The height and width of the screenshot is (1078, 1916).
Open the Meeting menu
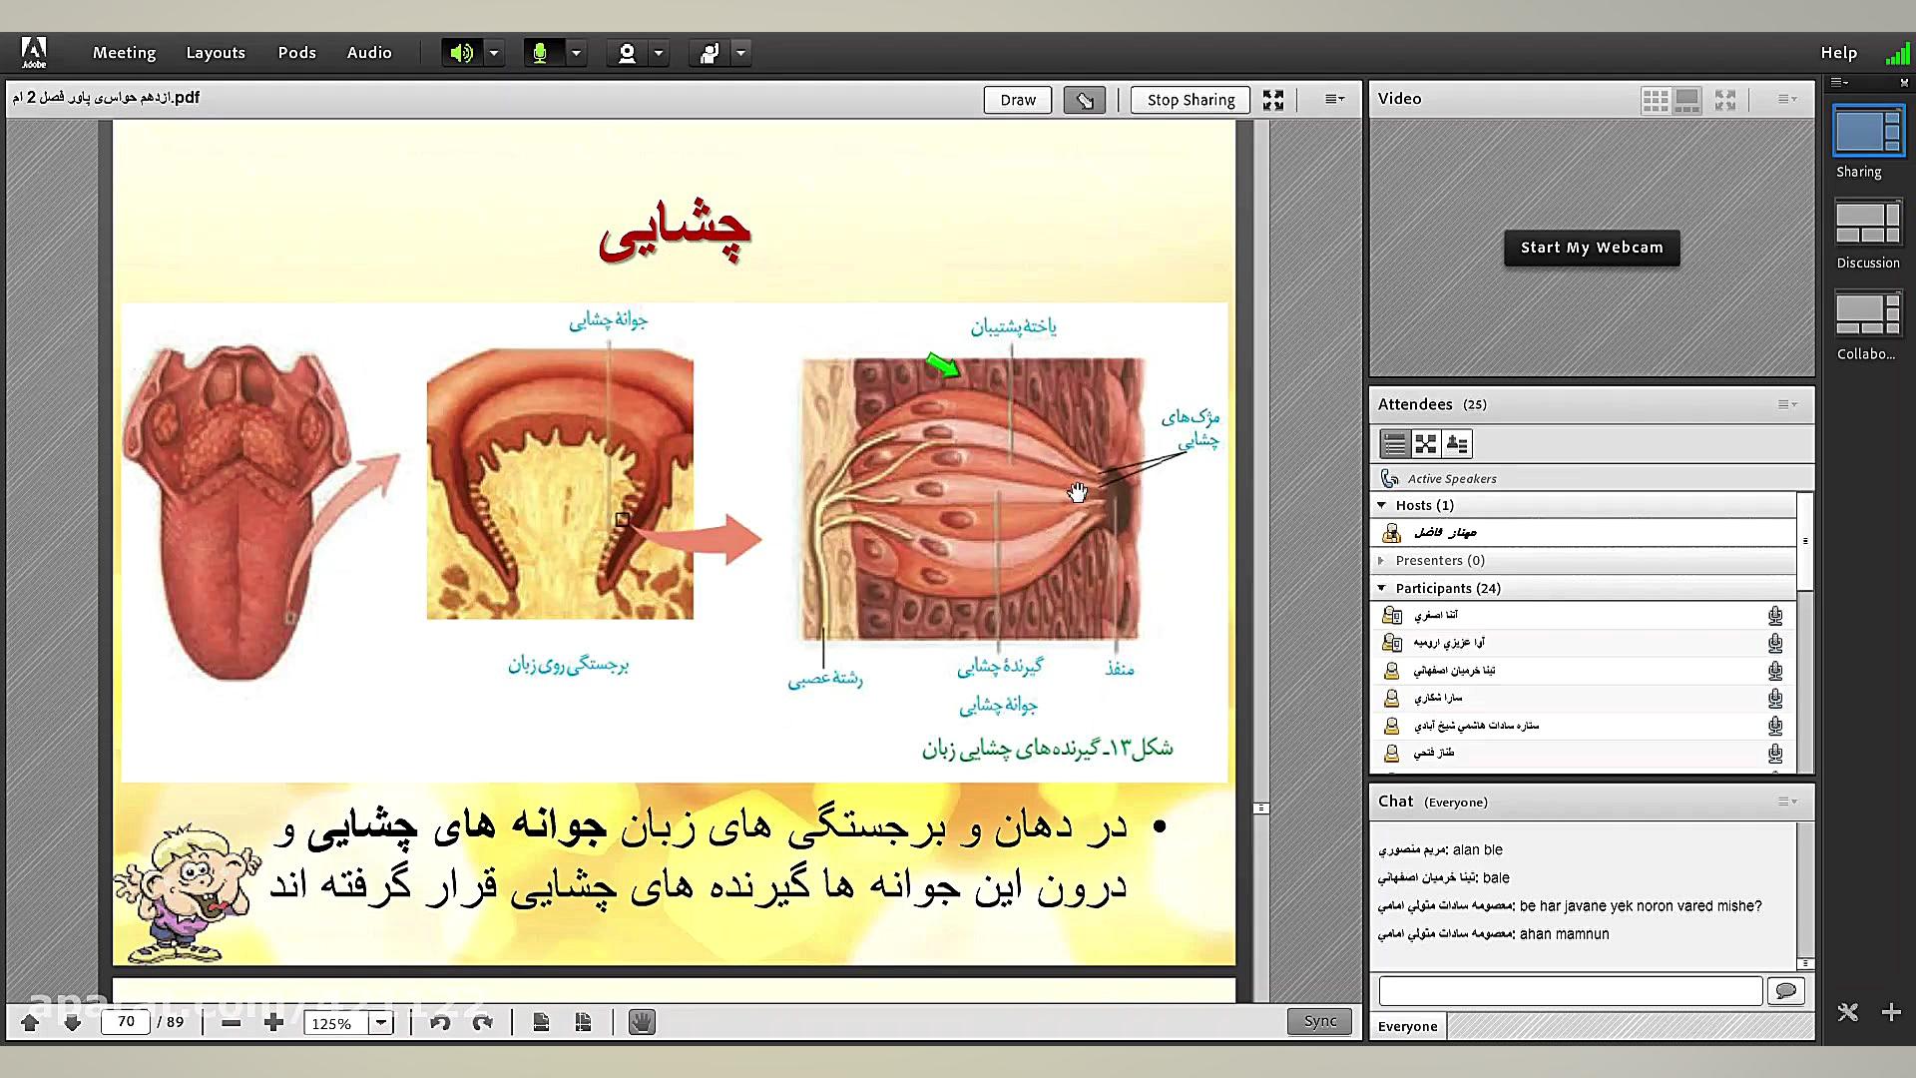coord(124,53)
